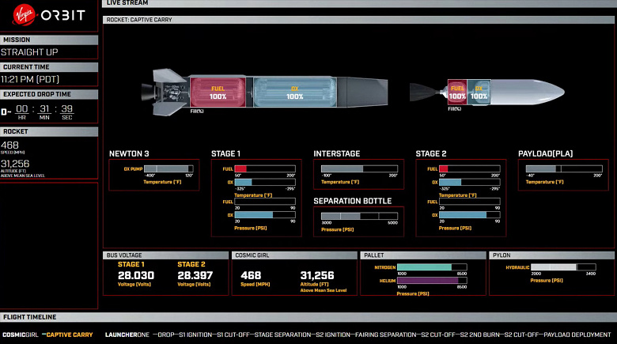Image resolution: width=617 pixels, height=344 pixels.
Task: Click the Stage 1 engine nozzle and fins
Action: [165, 92]
